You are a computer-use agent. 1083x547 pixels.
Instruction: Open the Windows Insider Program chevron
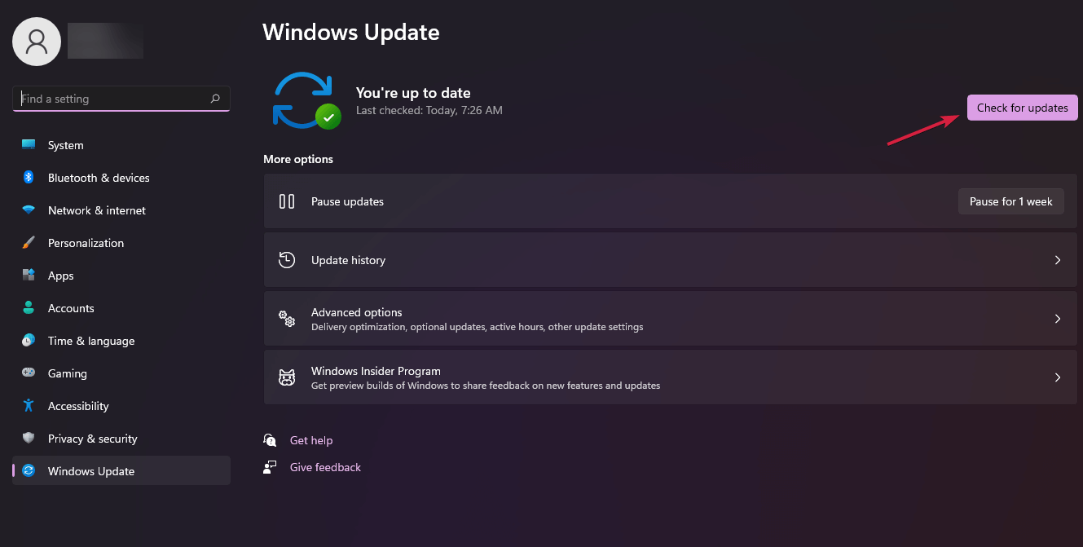tap(1057, 377)
